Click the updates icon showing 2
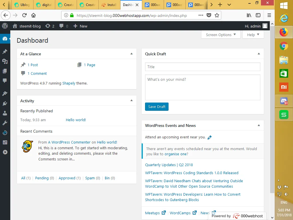 50,26
